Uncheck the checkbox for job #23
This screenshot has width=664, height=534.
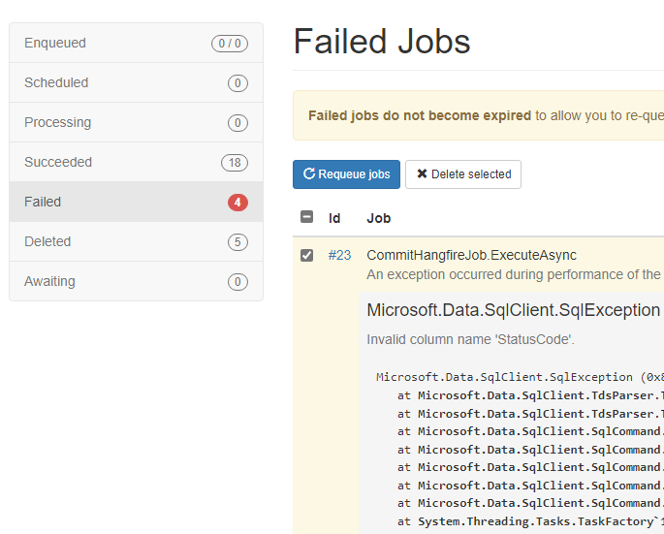(306, 255)
